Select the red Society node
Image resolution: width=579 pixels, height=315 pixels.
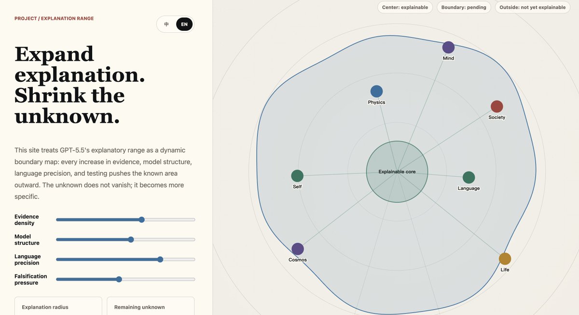tap(496, 106)
